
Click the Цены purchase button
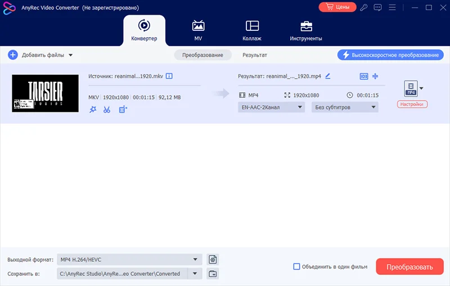click(x=337, y=7)
